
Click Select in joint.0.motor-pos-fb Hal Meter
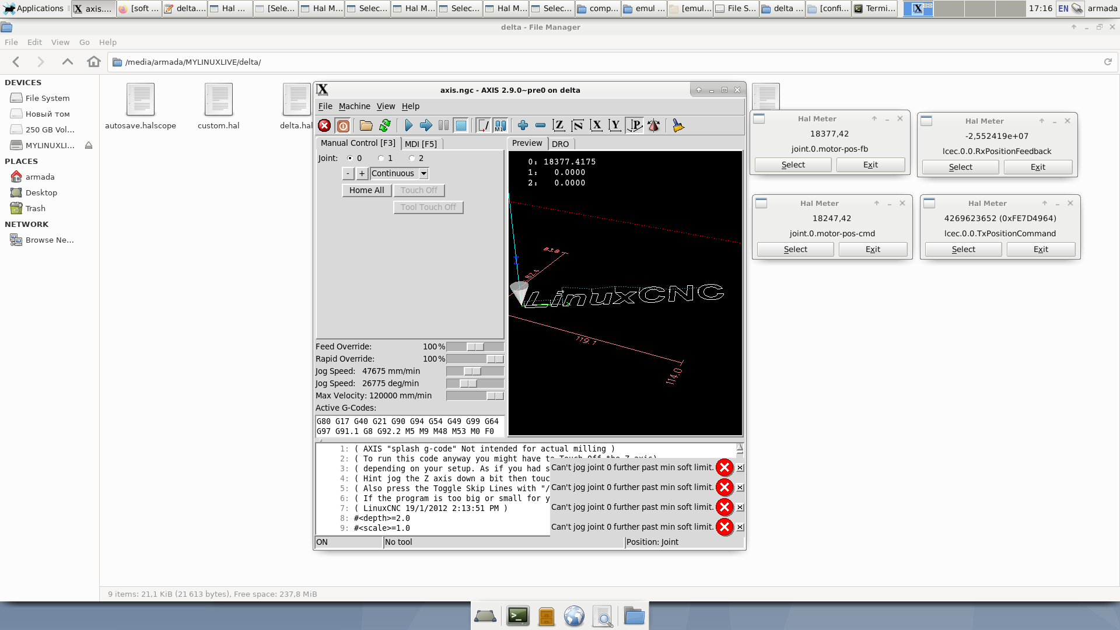[793, 165]
